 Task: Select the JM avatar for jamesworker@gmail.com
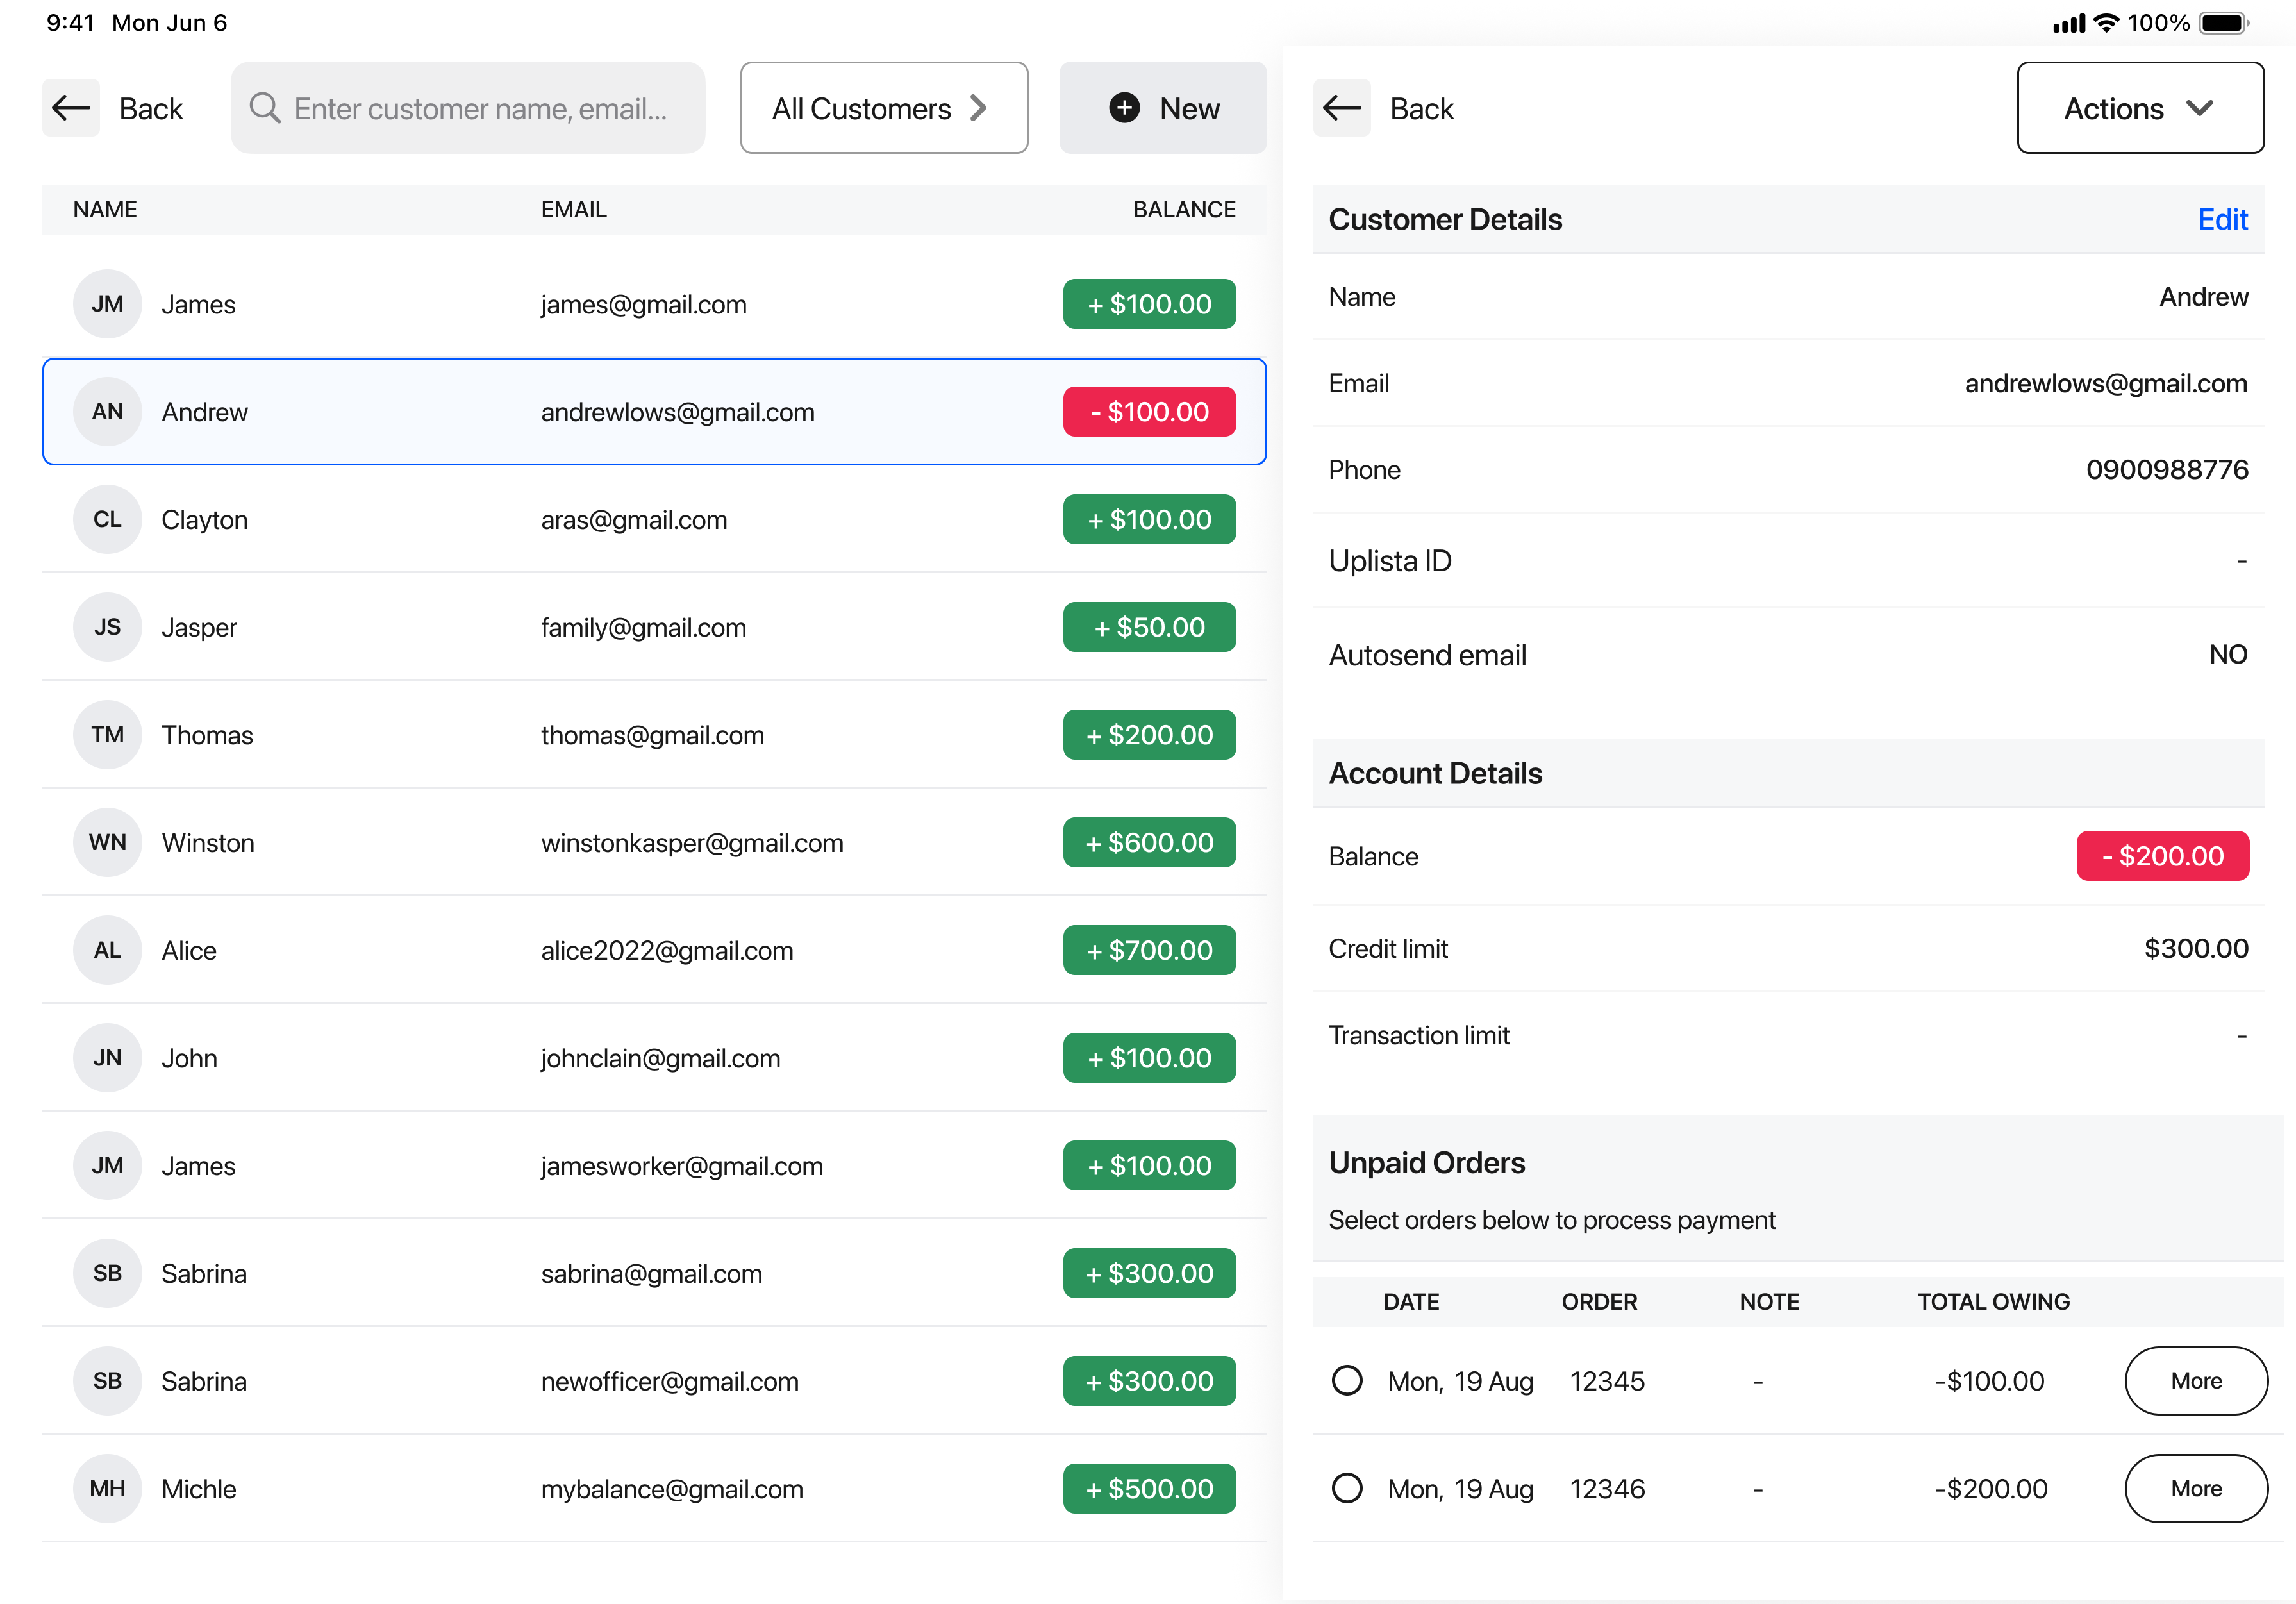coord(107,1166)
